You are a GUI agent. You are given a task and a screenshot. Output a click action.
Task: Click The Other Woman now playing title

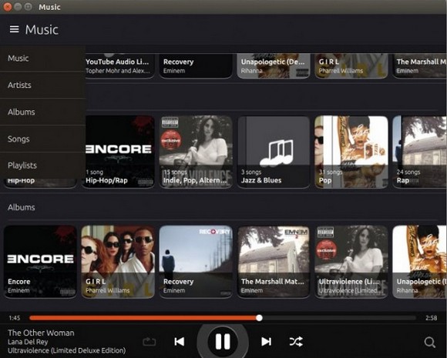coord(41,333)
